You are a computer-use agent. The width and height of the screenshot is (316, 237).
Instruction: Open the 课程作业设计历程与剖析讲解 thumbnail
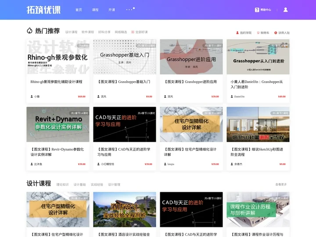pyautogui.click(x=258, y=210)
